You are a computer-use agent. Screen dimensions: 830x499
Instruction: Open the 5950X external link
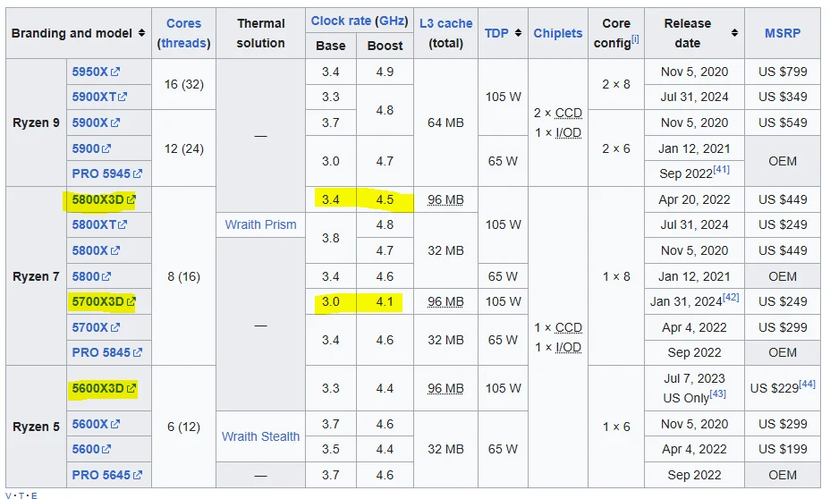(x=90, y=72)
